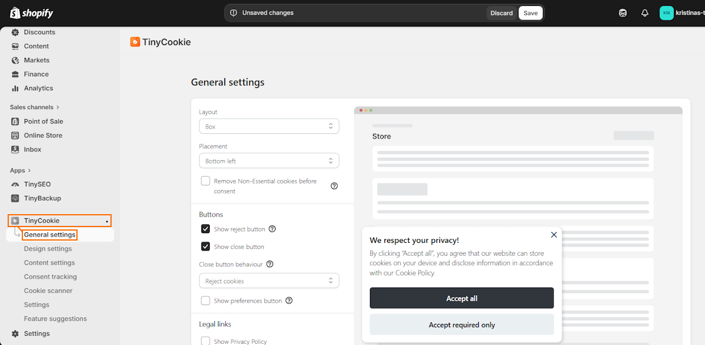705x345 pixels.
Task: Uncheck Show reject button
Action: click(206, 228)
